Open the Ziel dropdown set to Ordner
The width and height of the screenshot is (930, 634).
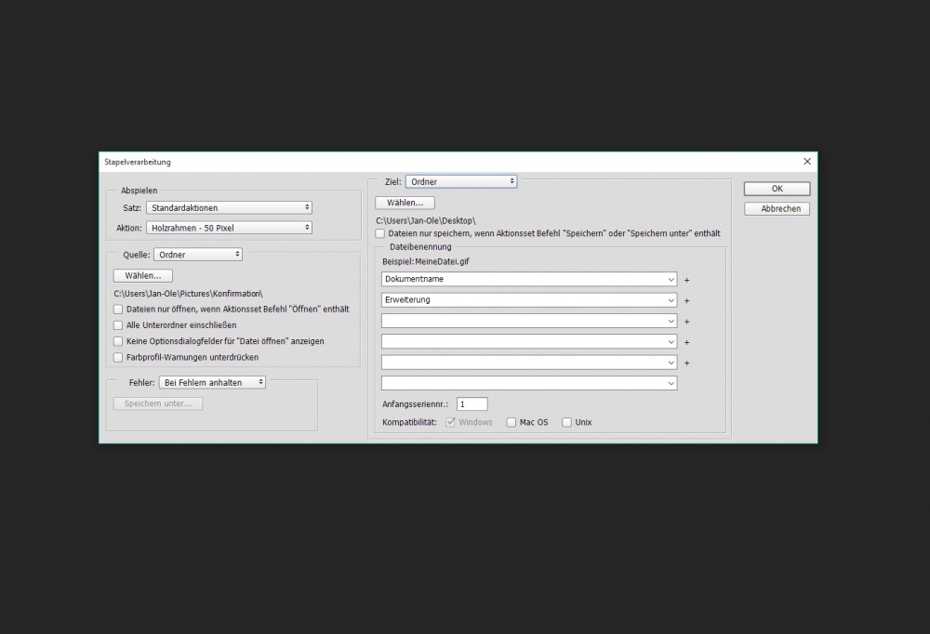[461, 181]
